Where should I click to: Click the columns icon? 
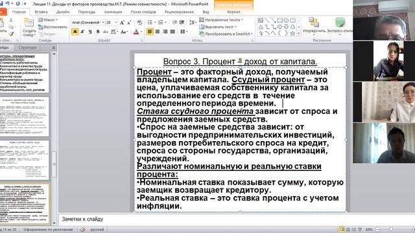pyautogui.click(x=183, y=32)
